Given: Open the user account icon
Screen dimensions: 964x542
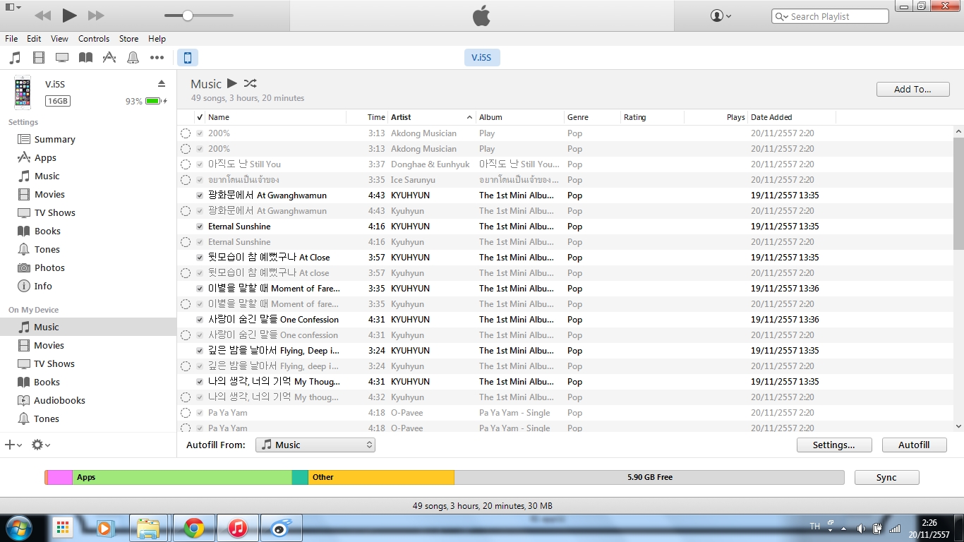Looking at the screenshot, I should coord(717,16).
